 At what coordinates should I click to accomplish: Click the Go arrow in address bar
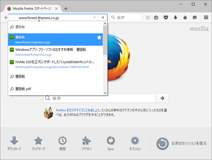pyautogui.click(x=103, y=17)
